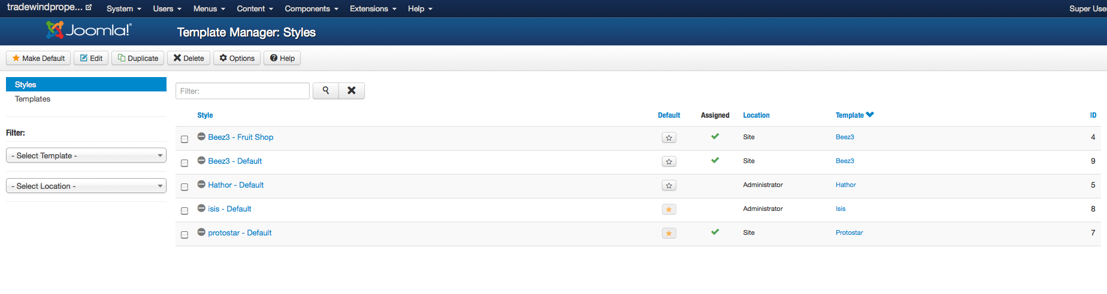The width and height of the screenshot is (1107, 294).
Task: Open the Hathor template link
Action: 846,185
